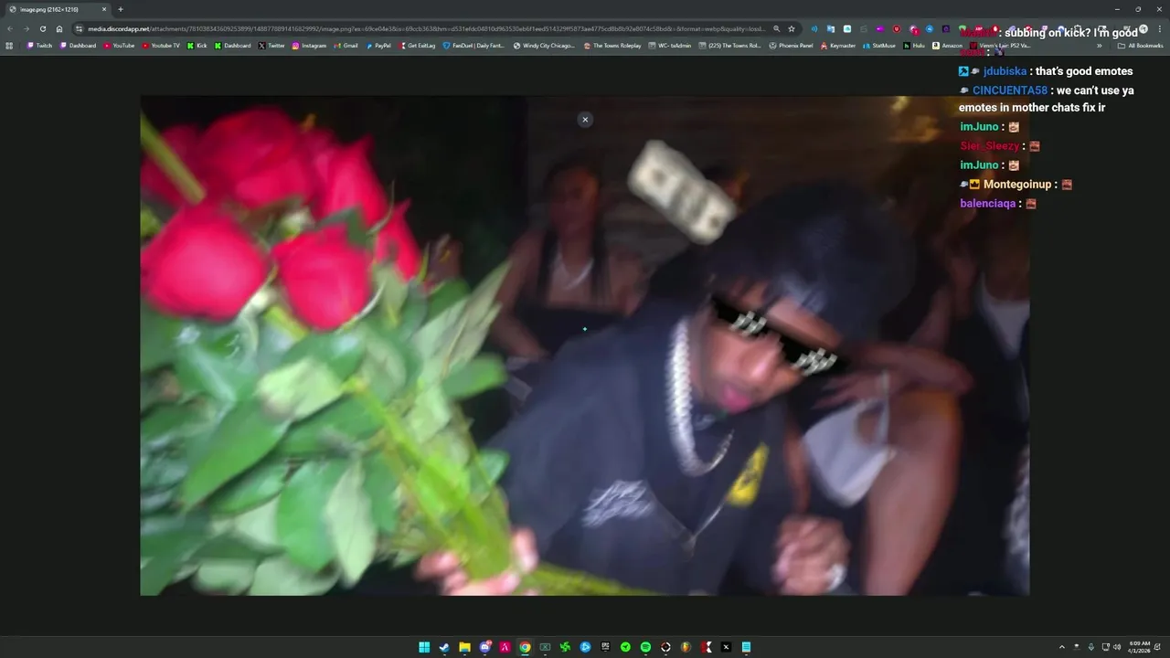
Task: Close the image.png browser tab
Action: [104, 9]
